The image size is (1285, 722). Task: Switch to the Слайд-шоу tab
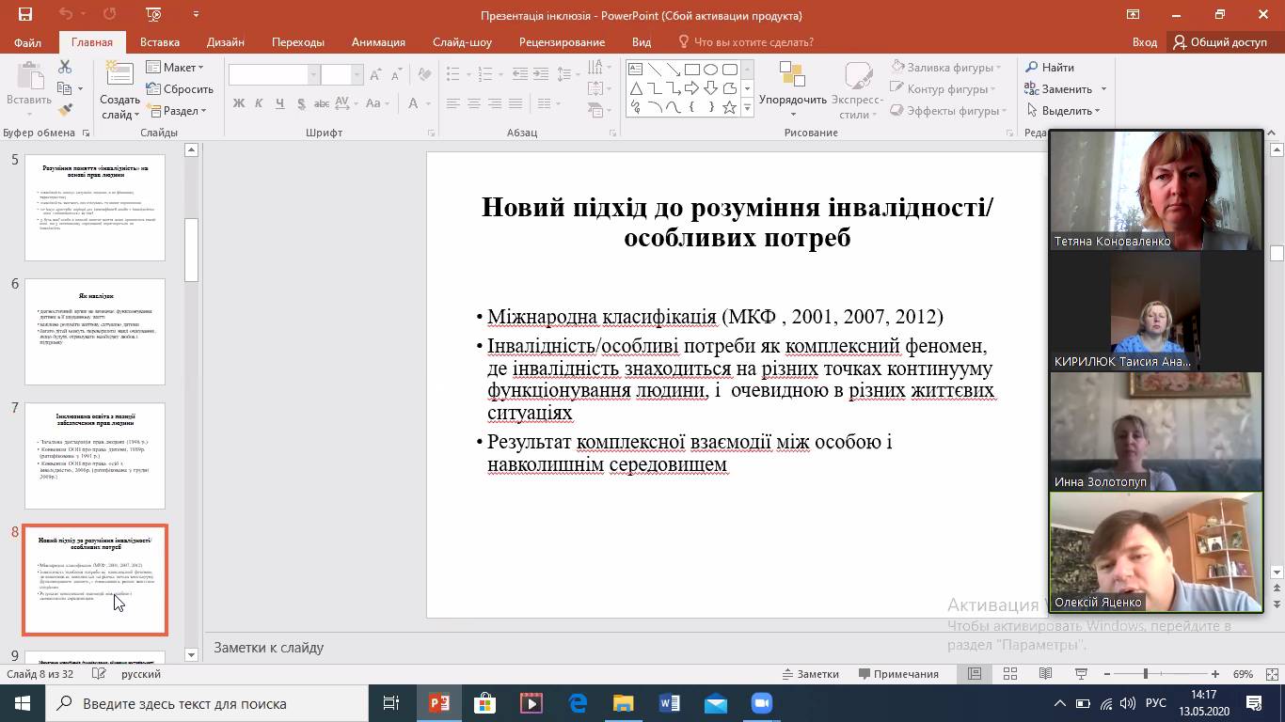(x=462, y=42)
